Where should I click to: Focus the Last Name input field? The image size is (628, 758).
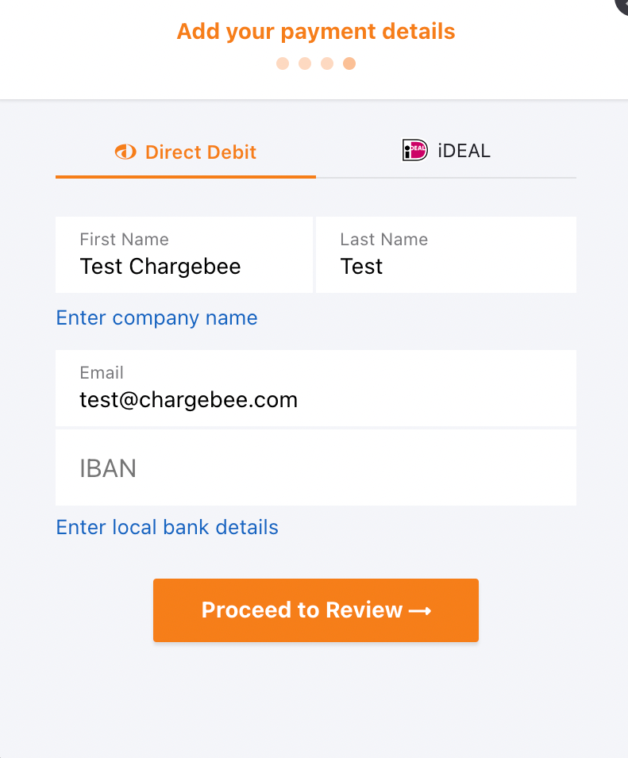point(446,255)
